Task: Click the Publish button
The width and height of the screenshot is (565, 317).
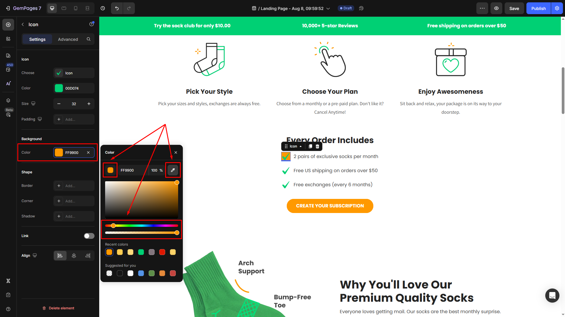Action: [539, 8]
